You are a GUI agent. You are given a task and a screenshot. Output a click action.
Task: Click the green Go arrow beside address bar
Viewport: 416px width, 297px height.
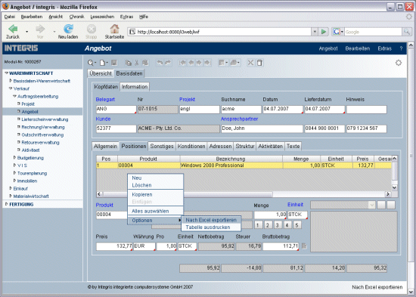tap(324, 32)
